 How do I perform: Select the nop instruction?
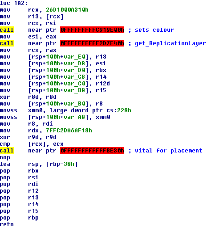click(x=5, y=157)
